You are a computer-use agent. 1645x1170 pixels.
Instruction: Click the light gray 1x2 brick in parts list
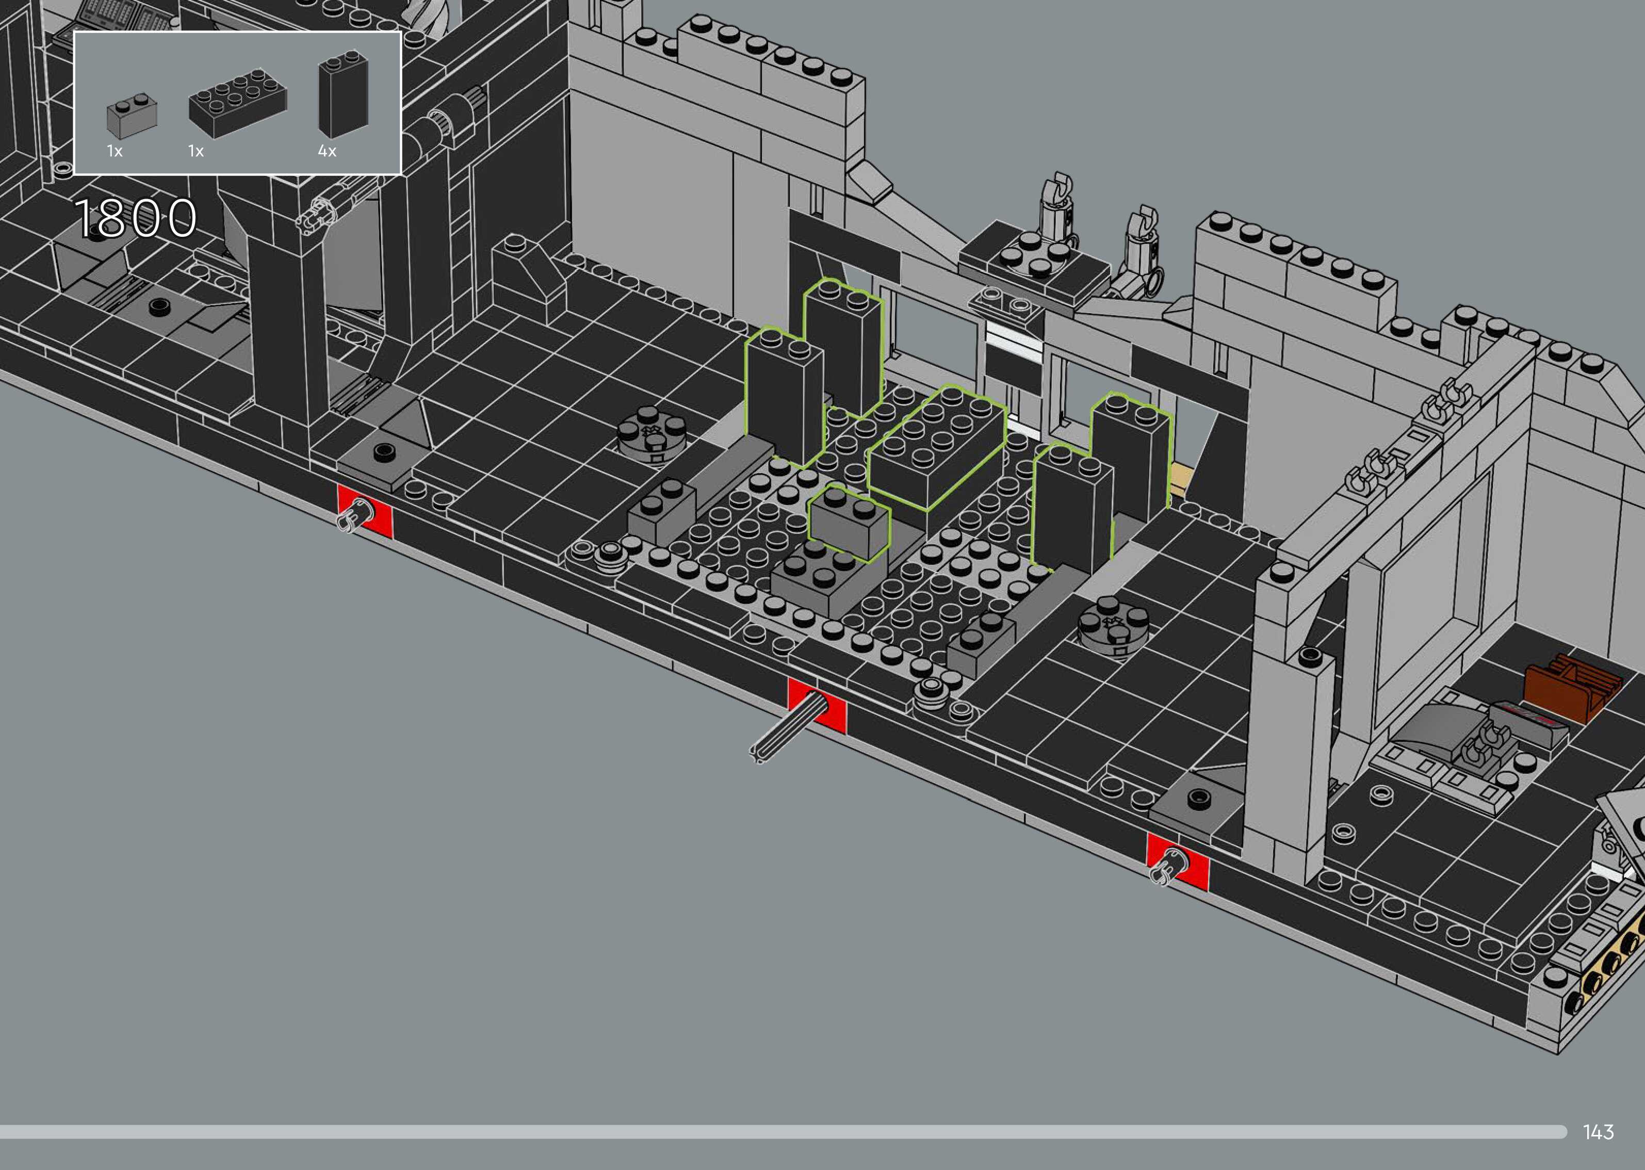(132, 117)
